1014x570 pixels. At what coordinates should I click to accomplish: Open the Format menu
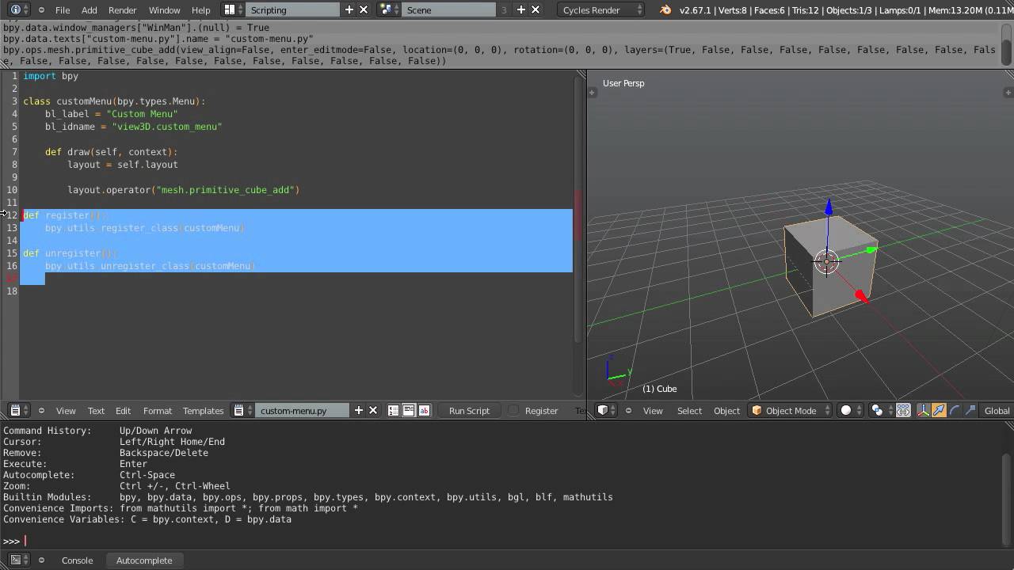pos(157,410)
